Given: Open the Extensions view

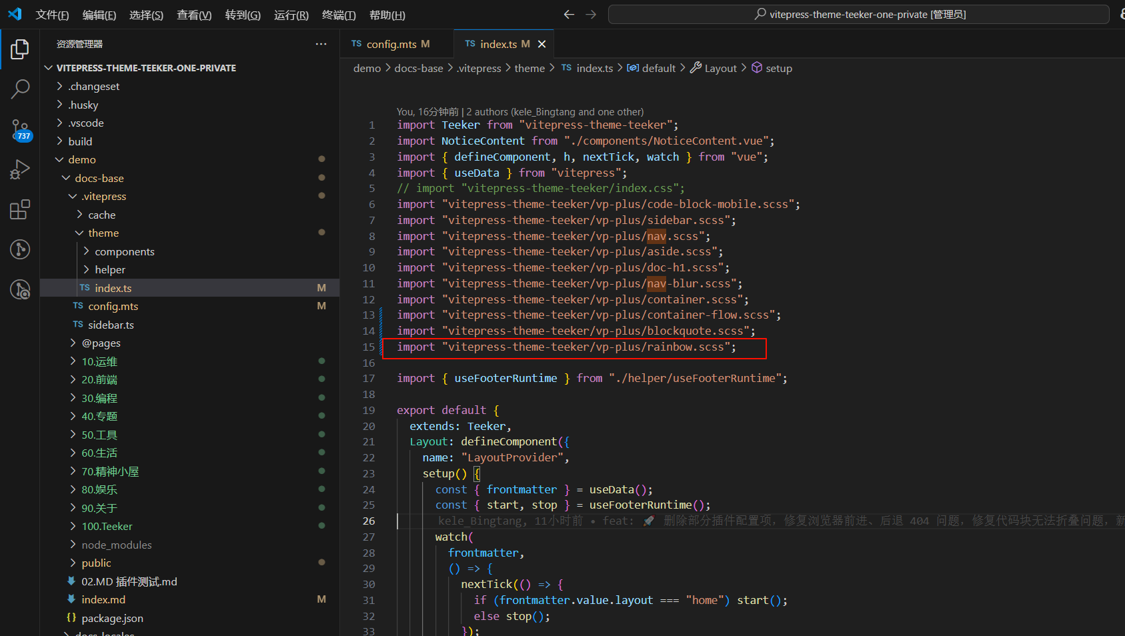Looking at the screenshot, I should tap(20, 209).
